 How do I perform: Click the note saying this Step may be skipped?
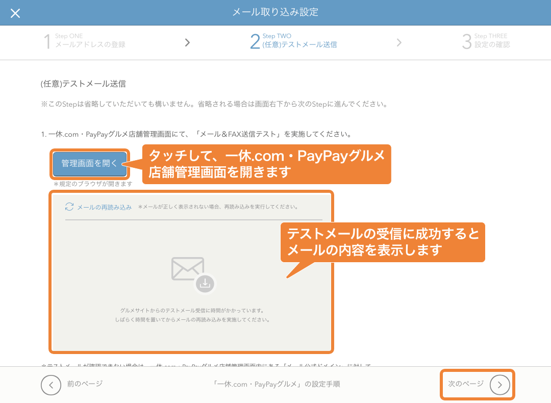[x=215, y=104]
